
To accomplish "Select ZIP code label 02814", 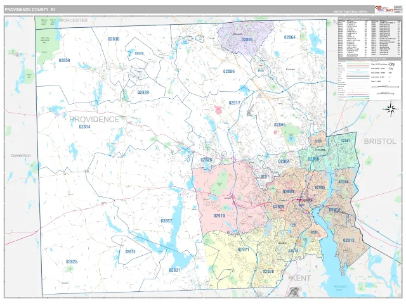I will point(84,127).
